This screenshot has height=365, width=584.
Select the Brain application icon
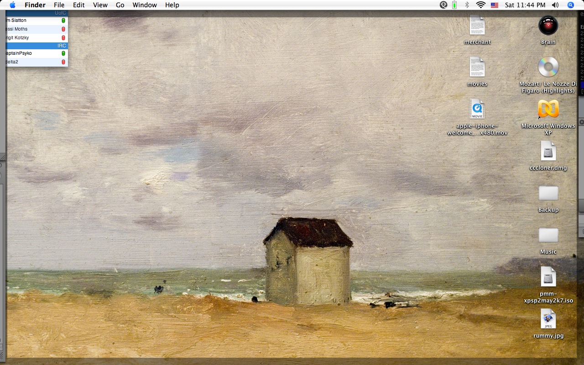pyautogui.click(x=548, y=25)
